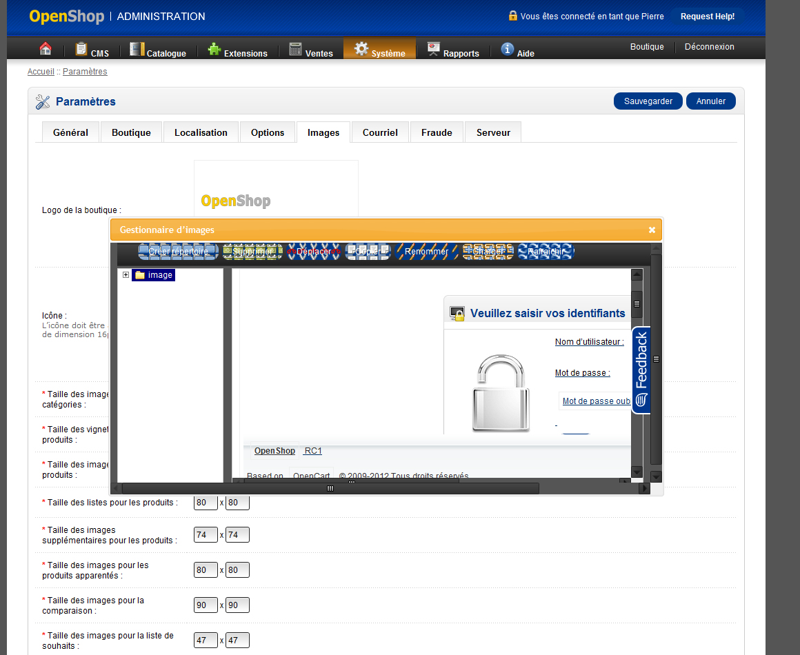
Task: Switch to the Serveur tab
Action: (493, 132)
